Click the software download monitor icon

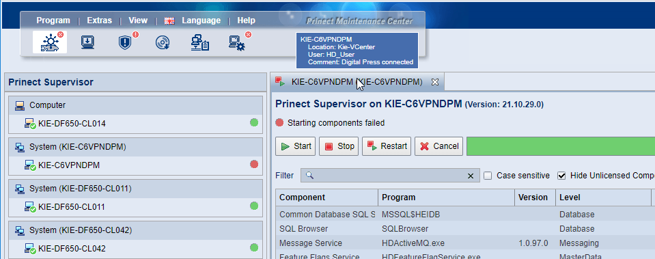87,42
